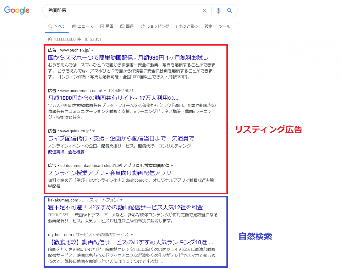Open 設定 search settings
This screenshot has width=341, height=270.
coord(208,26)
